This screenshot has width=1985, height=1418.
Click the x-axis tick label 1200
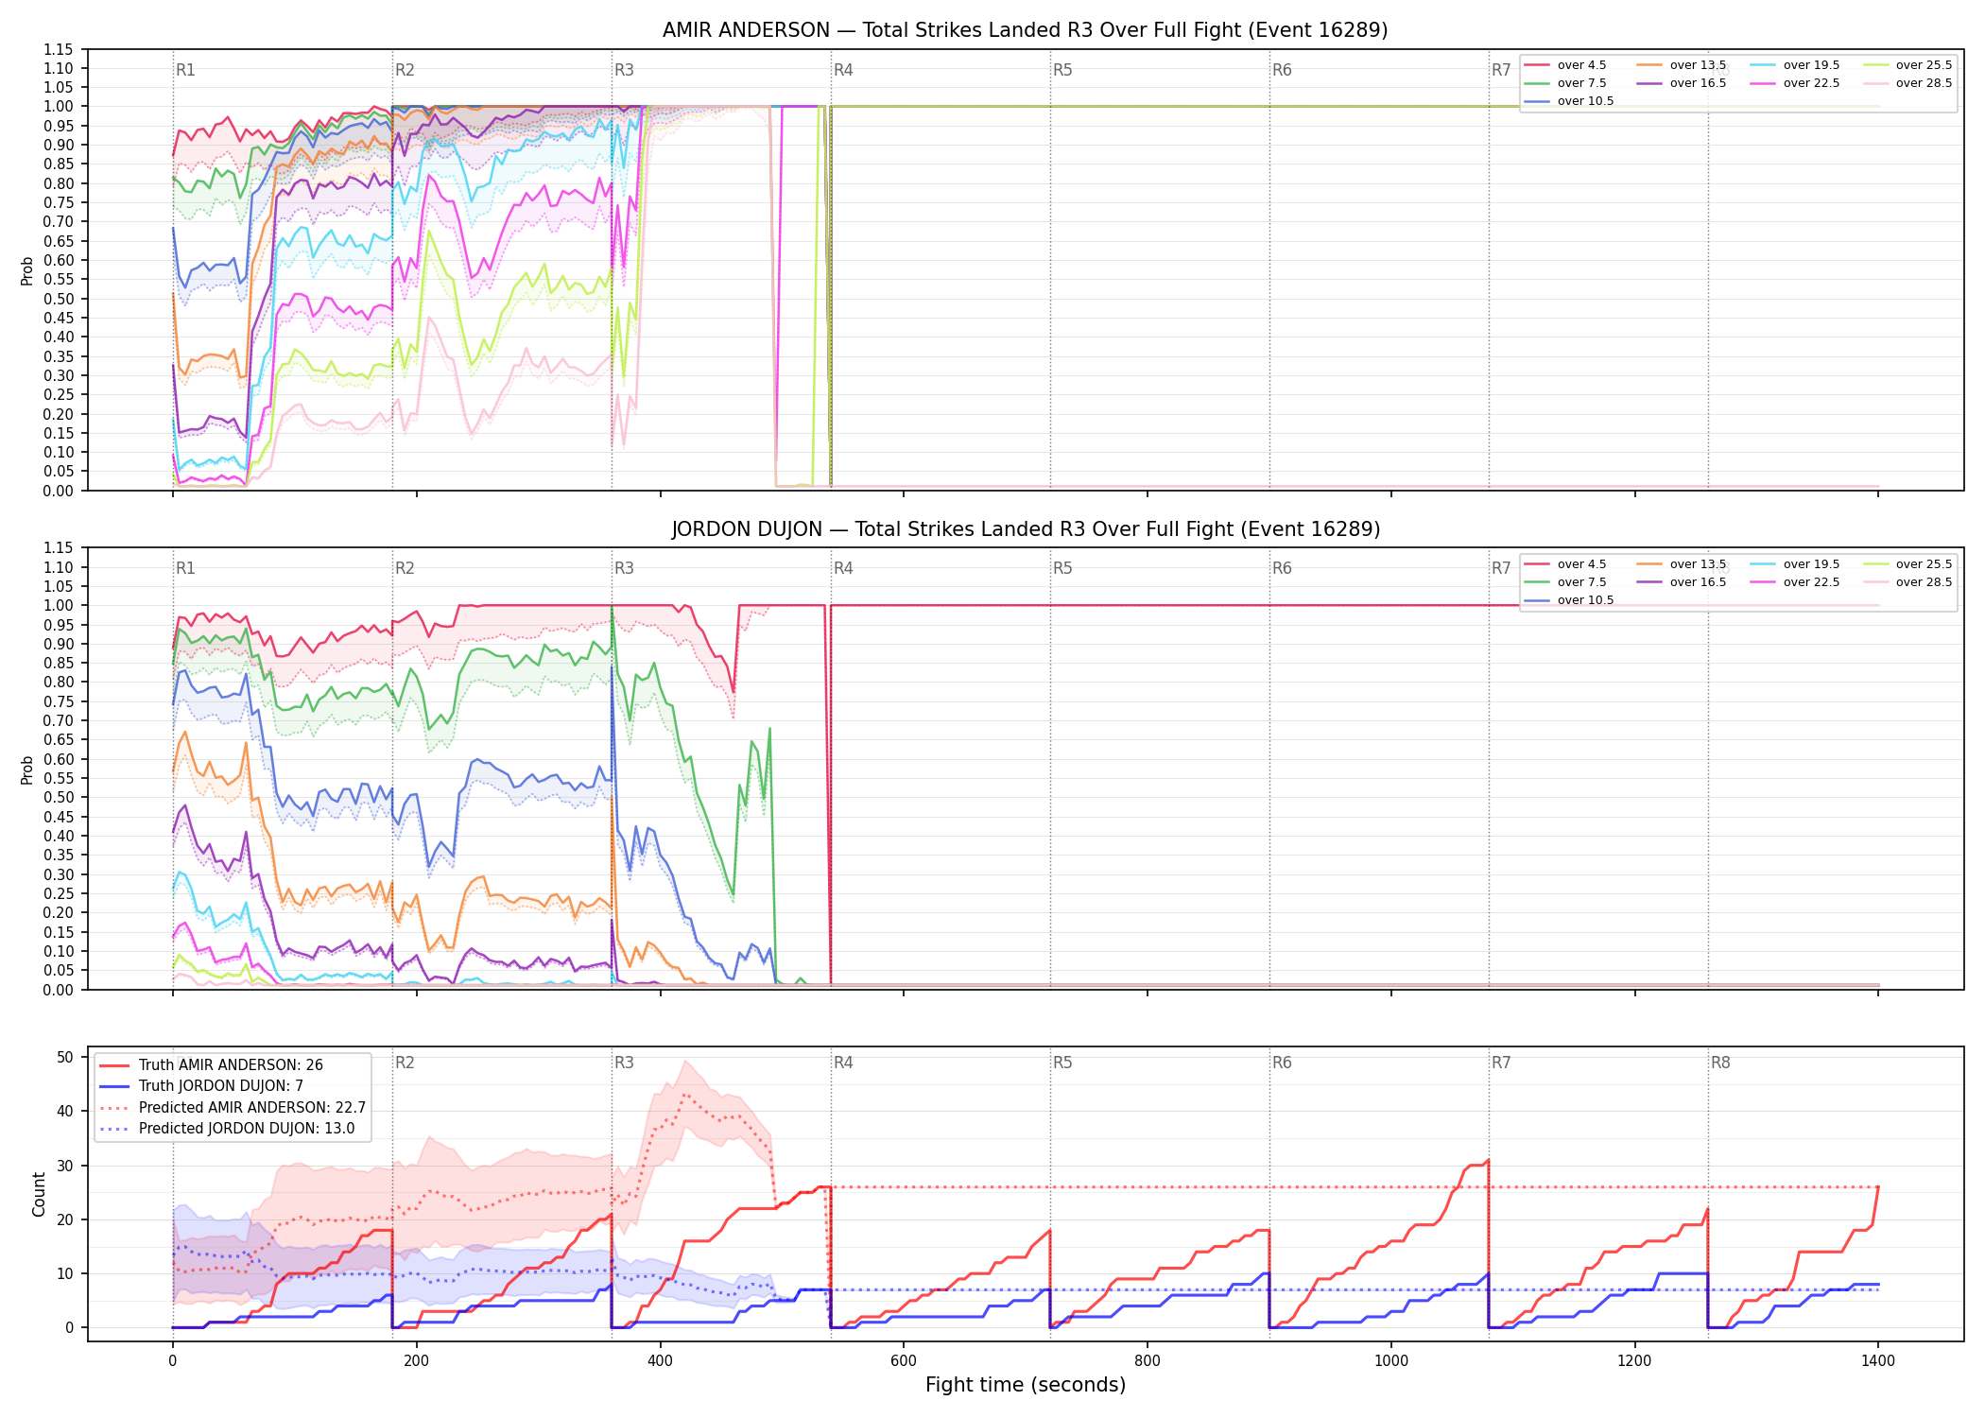tap(1634, 1361)
